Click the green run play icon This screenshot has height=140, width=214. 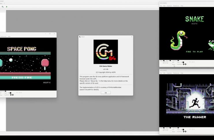point(7,7)
